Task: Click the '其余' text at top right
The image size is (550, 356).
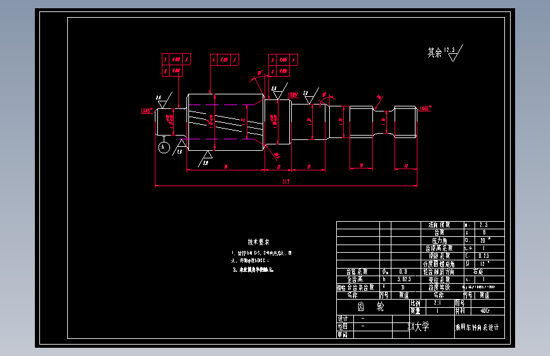Action: [x=435, y=53]
